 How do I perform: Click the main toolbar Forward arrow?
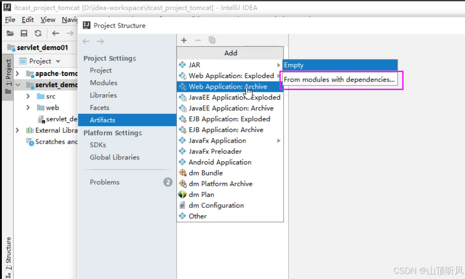pos(70,33)
